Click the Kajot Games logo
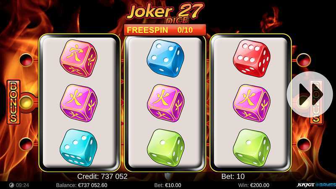336x189 pixels. coord(317,185)
